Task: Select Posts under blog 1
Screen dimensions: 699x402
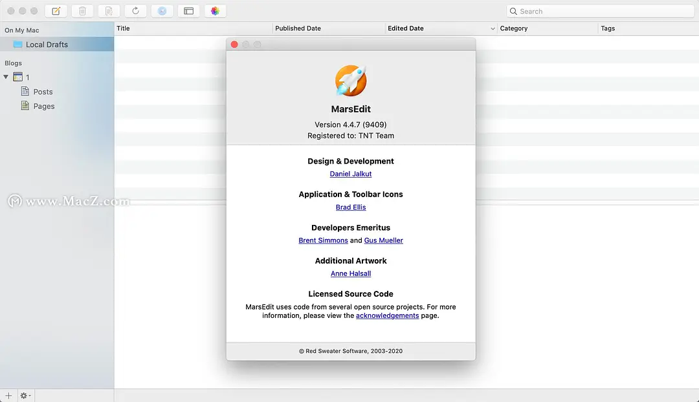Action: click(x=43, y=92)
